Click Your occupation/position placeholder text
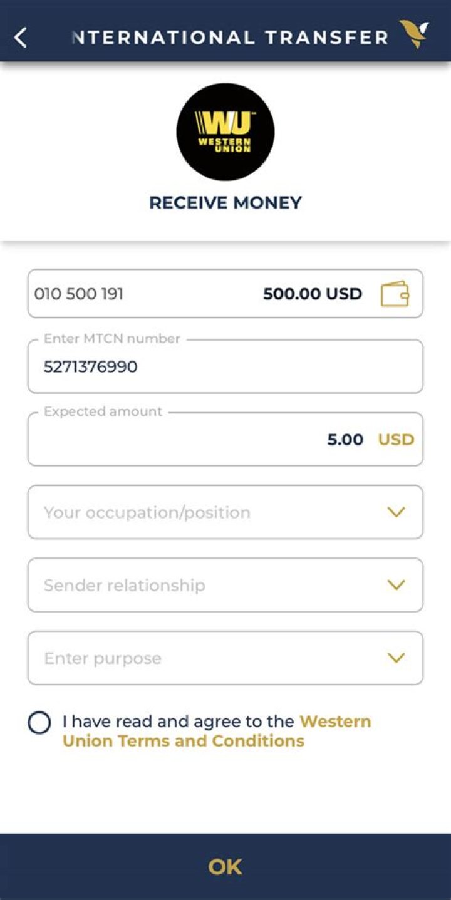 click(147, 512)
